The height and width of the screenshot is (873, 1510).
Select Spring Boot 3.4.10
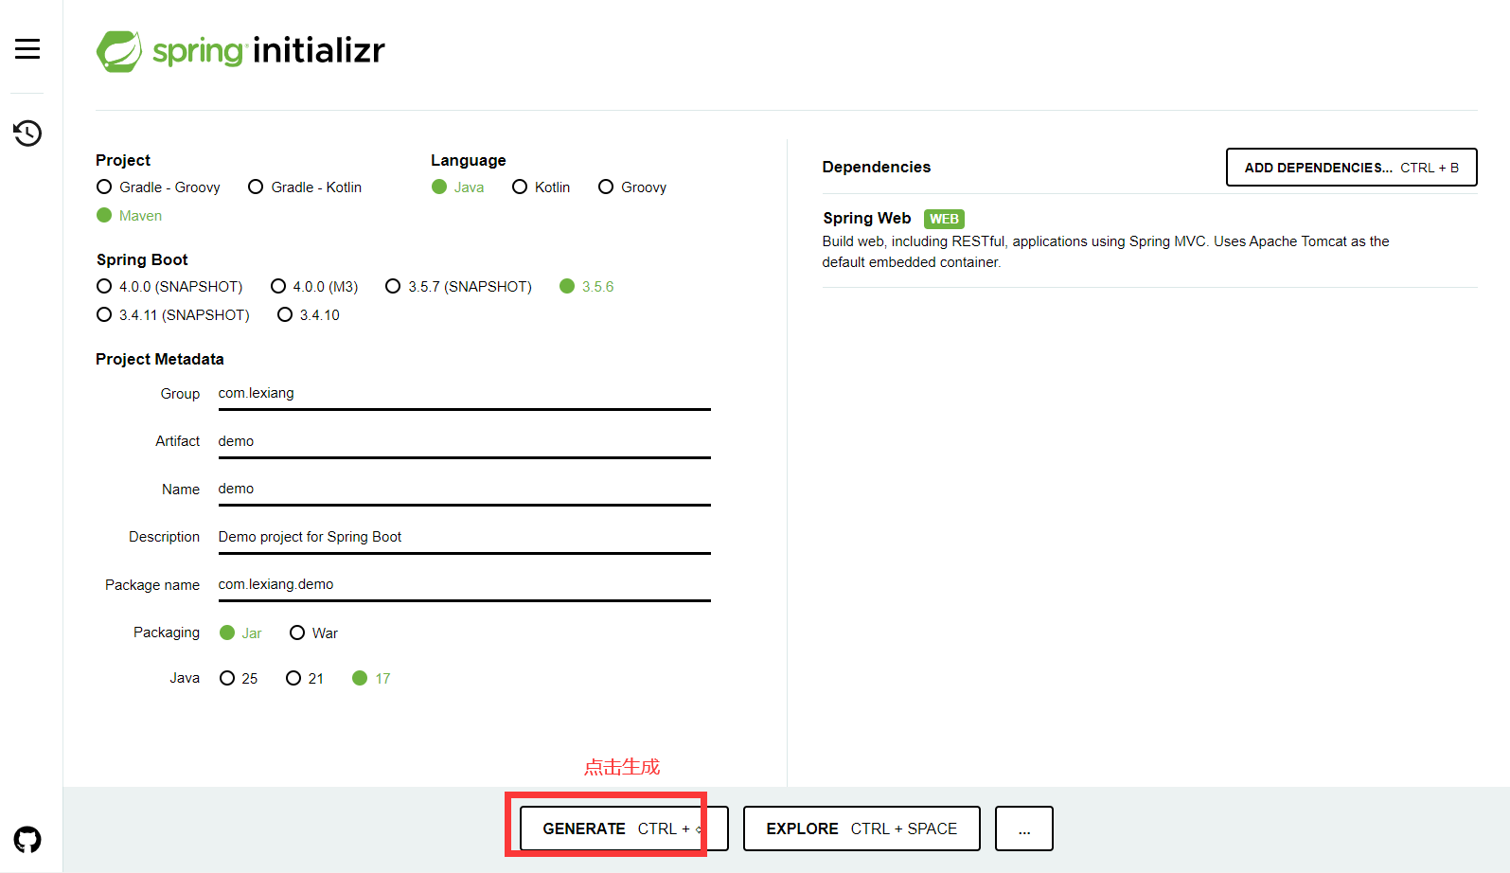point(309,315)
